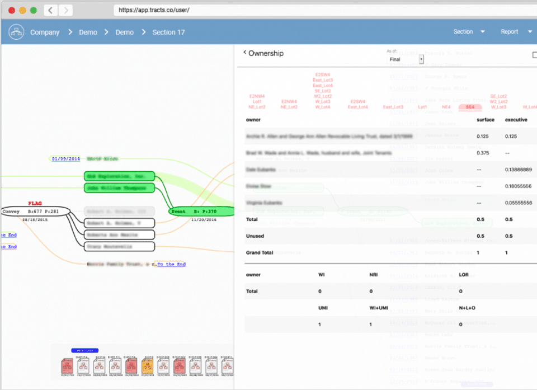537x390 pixels.
Task: Follow the To the End link
Action: (x=171, y=264)
